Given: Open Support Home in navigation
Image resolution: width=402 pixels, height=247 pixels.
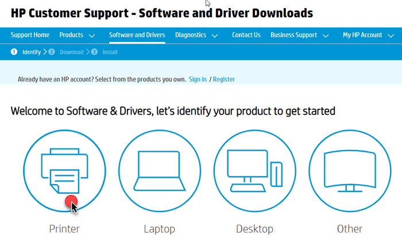Looking at the screenshot, I should click(30, 35).
